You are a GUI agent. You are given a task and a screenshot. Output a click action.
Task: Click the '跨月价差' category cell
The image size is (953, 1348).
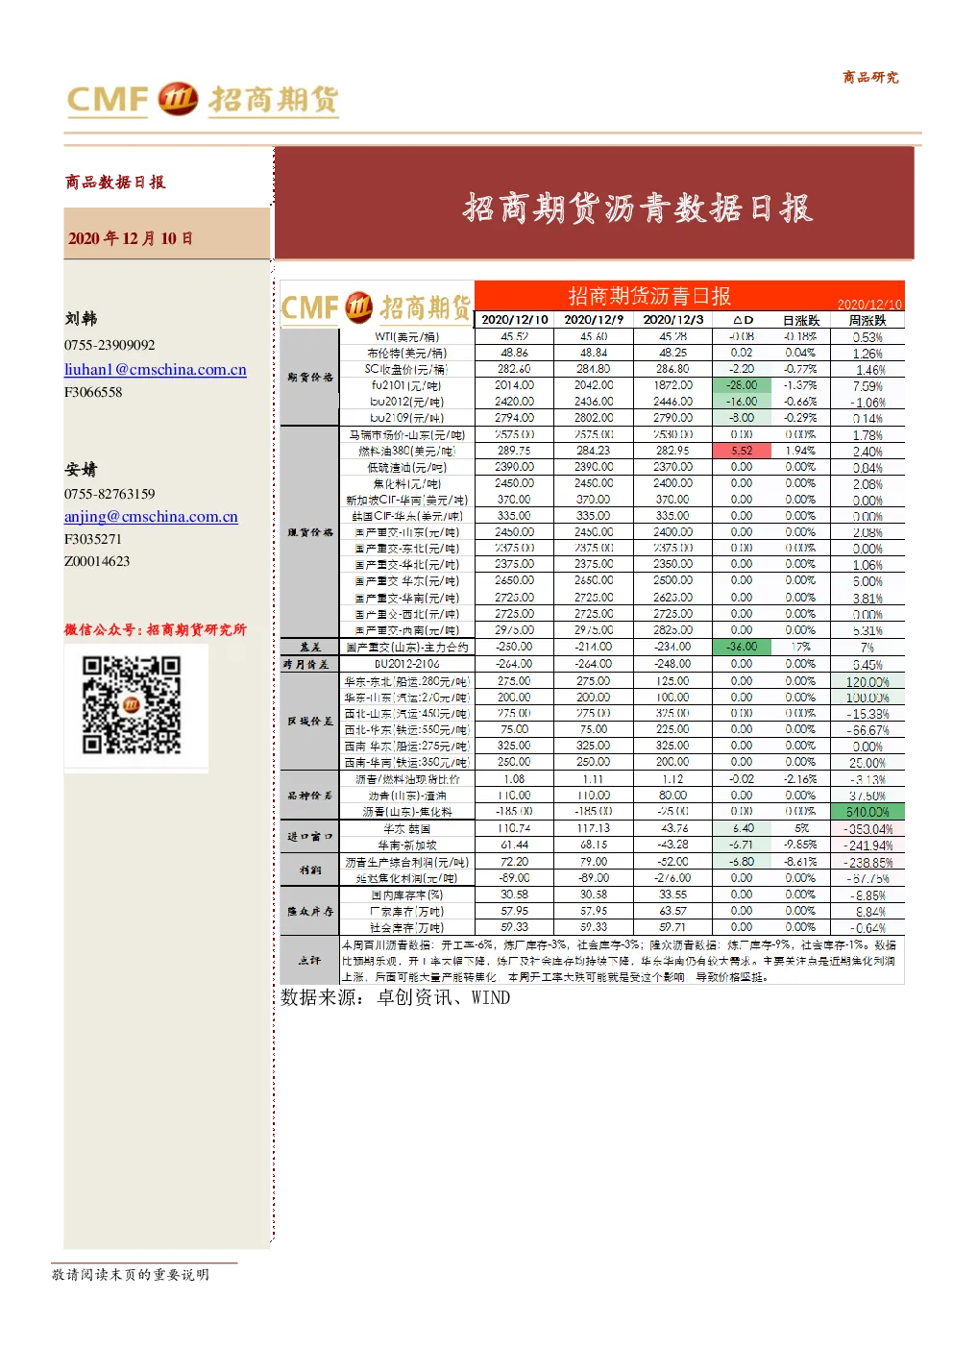pos(310,664)
